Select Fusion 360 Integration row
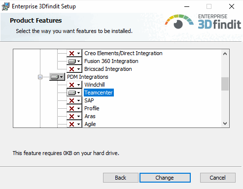 [111, 61]
